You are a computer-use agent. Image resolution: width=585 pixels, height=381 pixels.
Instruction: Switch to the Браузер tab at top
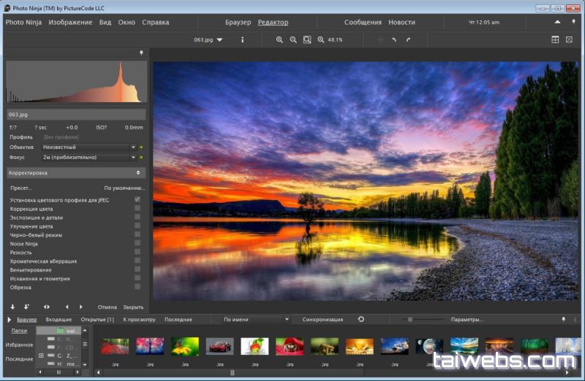[238, 22]
